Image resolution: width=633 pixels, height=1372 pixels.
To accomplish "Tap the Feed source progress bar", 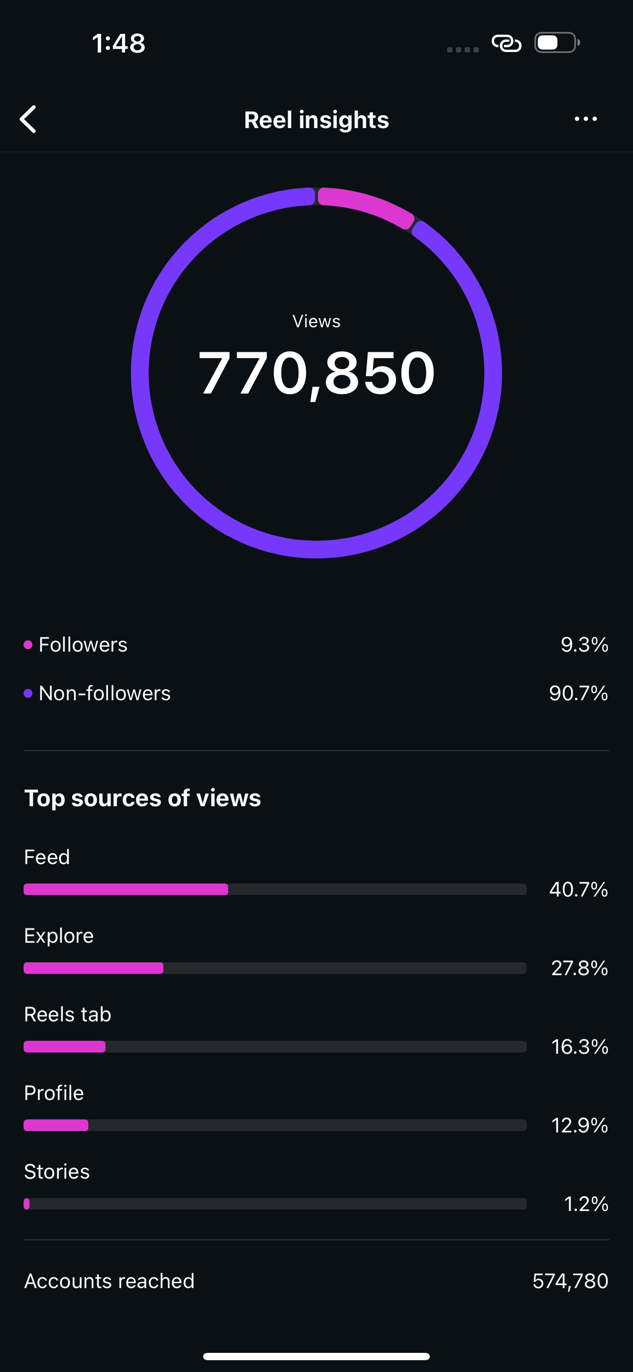I will click(x=275, y=890).
